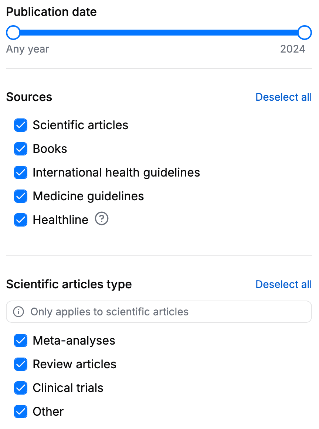The image size is (319, 429).
Task: Toggle the International health guidelines checkbox
Action: point(20,172)
